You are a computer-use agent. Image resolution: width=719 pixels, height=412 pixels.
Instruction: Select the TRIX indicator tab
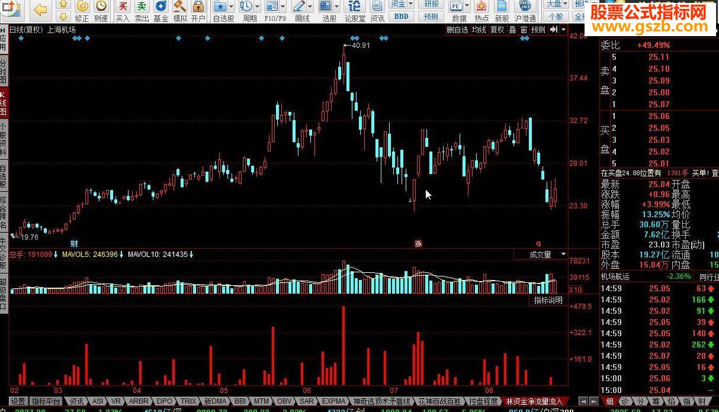(188, 401)
